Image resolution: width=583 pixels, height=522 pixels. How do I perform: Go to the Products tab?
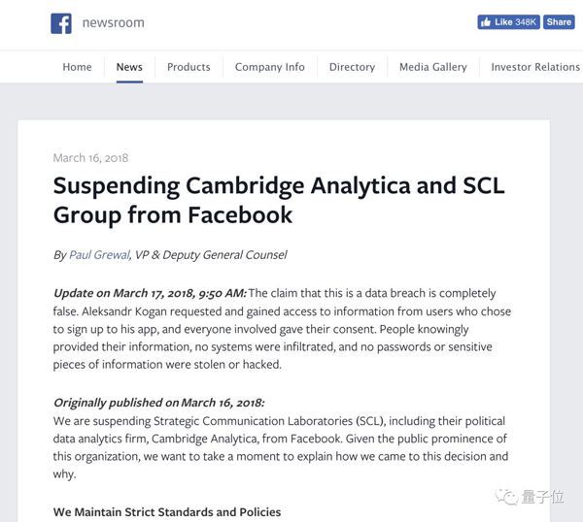(x=189, y=67)
